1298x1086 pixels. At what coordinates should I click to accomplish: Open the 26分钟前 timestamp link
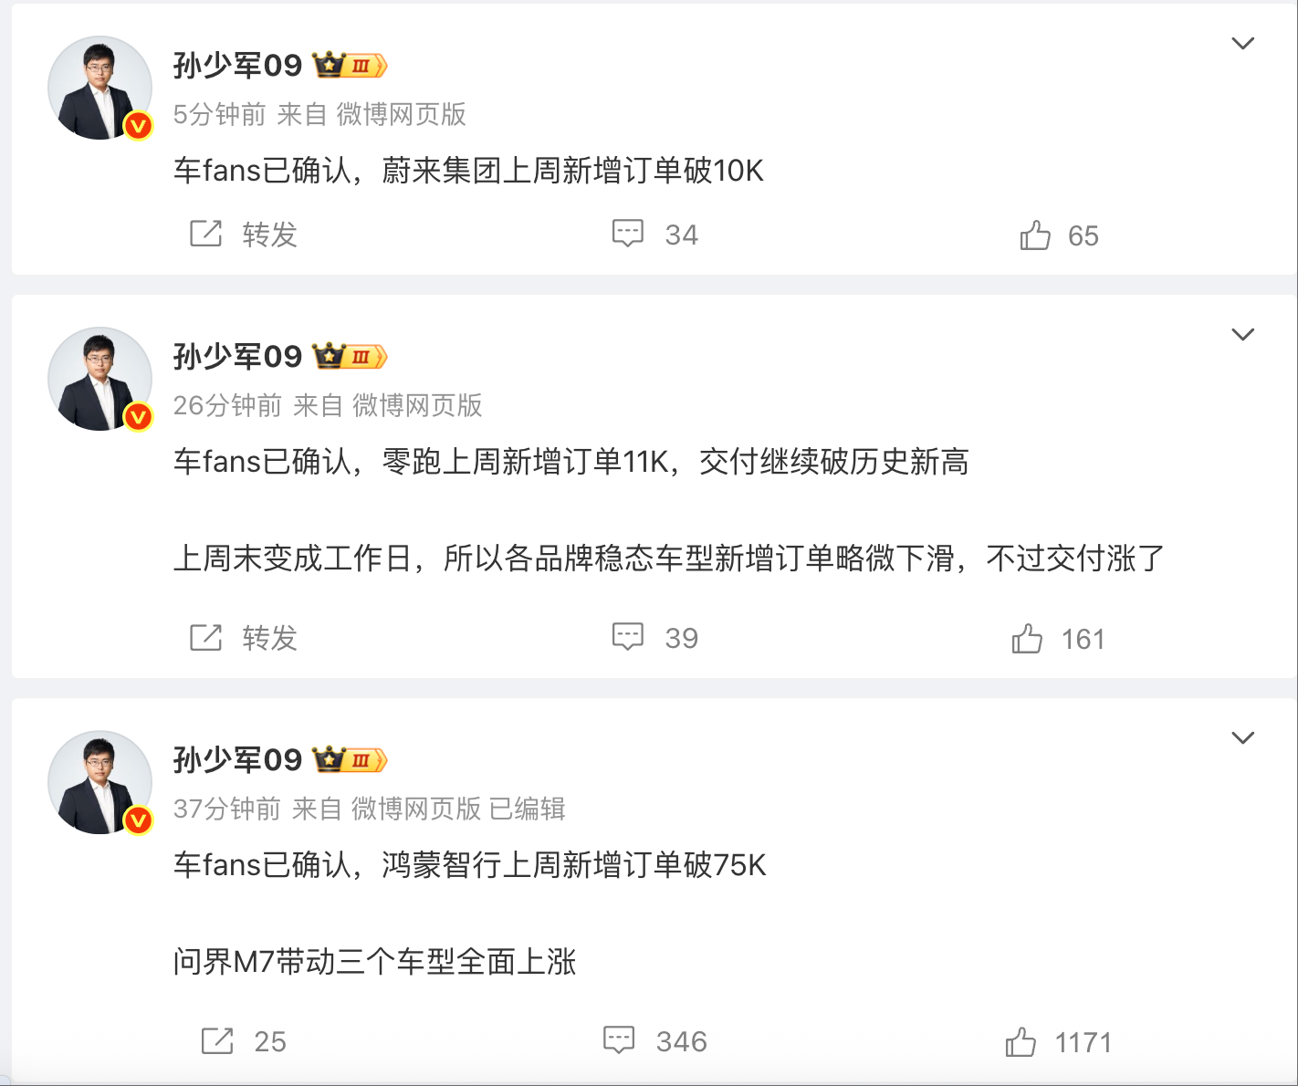click(x=227, y=405)
